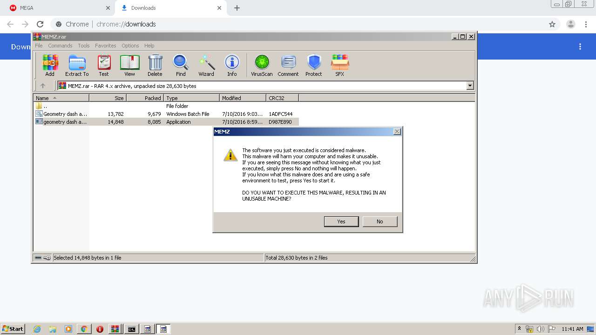This screenshot has width=596, height=335.
Task: Open Windows Explorer folder on taskbar
Action: point(53,329)
